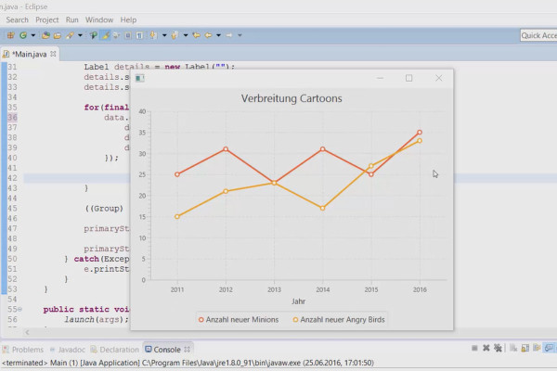557x371 pixels.
Task: Click the chart window application icon
Action: click(x=139, y=78)
